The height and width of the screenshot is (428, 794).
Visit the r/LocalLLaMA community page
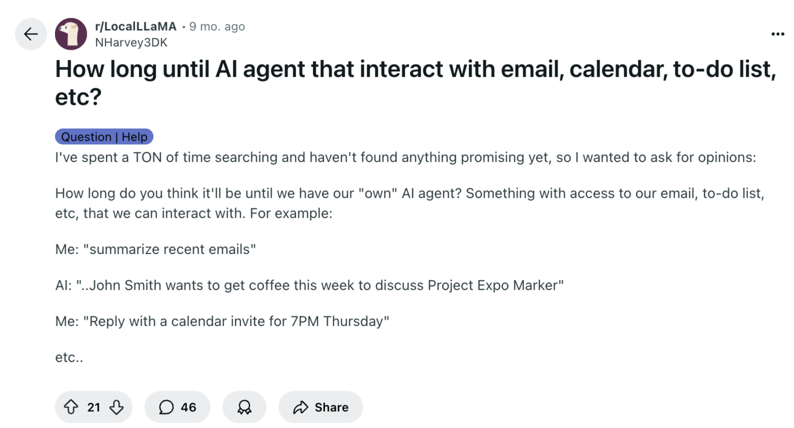[136, 26]
